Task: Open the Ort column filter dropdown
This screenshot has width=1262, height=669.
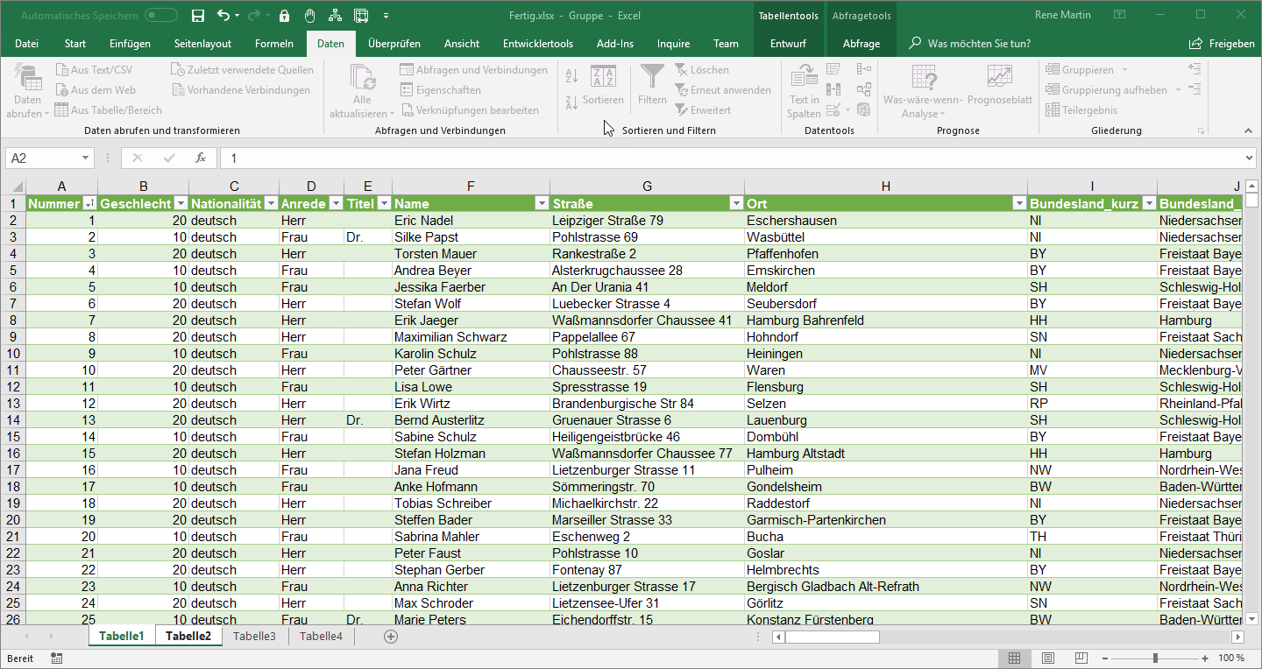Action: pos(1018,203)
